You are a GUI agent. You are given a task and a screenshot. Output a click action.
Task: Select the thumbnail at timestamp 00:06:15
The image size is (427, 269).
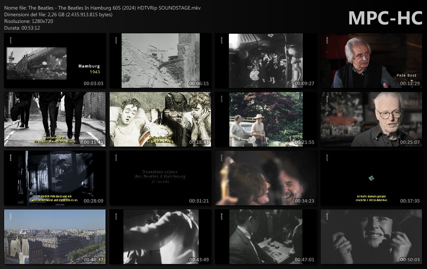(x=160, y=61)
